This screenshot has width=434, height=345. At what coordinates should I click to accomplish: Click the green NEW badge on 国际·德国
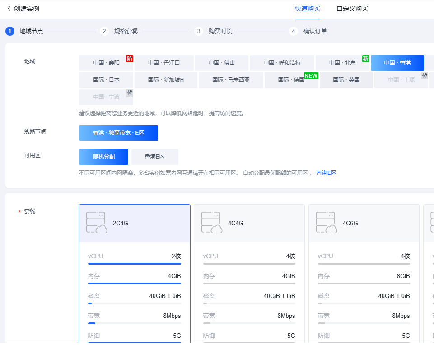311,75
